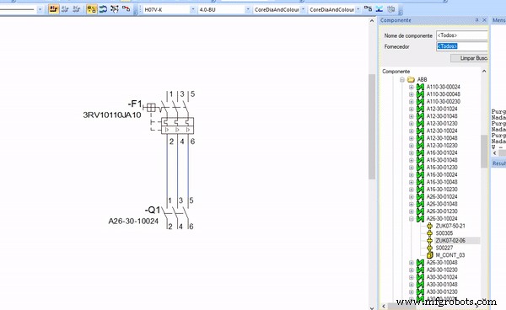506x310 pixels.
Task: Collapse the ABB folder
Action: [x=402, y=79]
